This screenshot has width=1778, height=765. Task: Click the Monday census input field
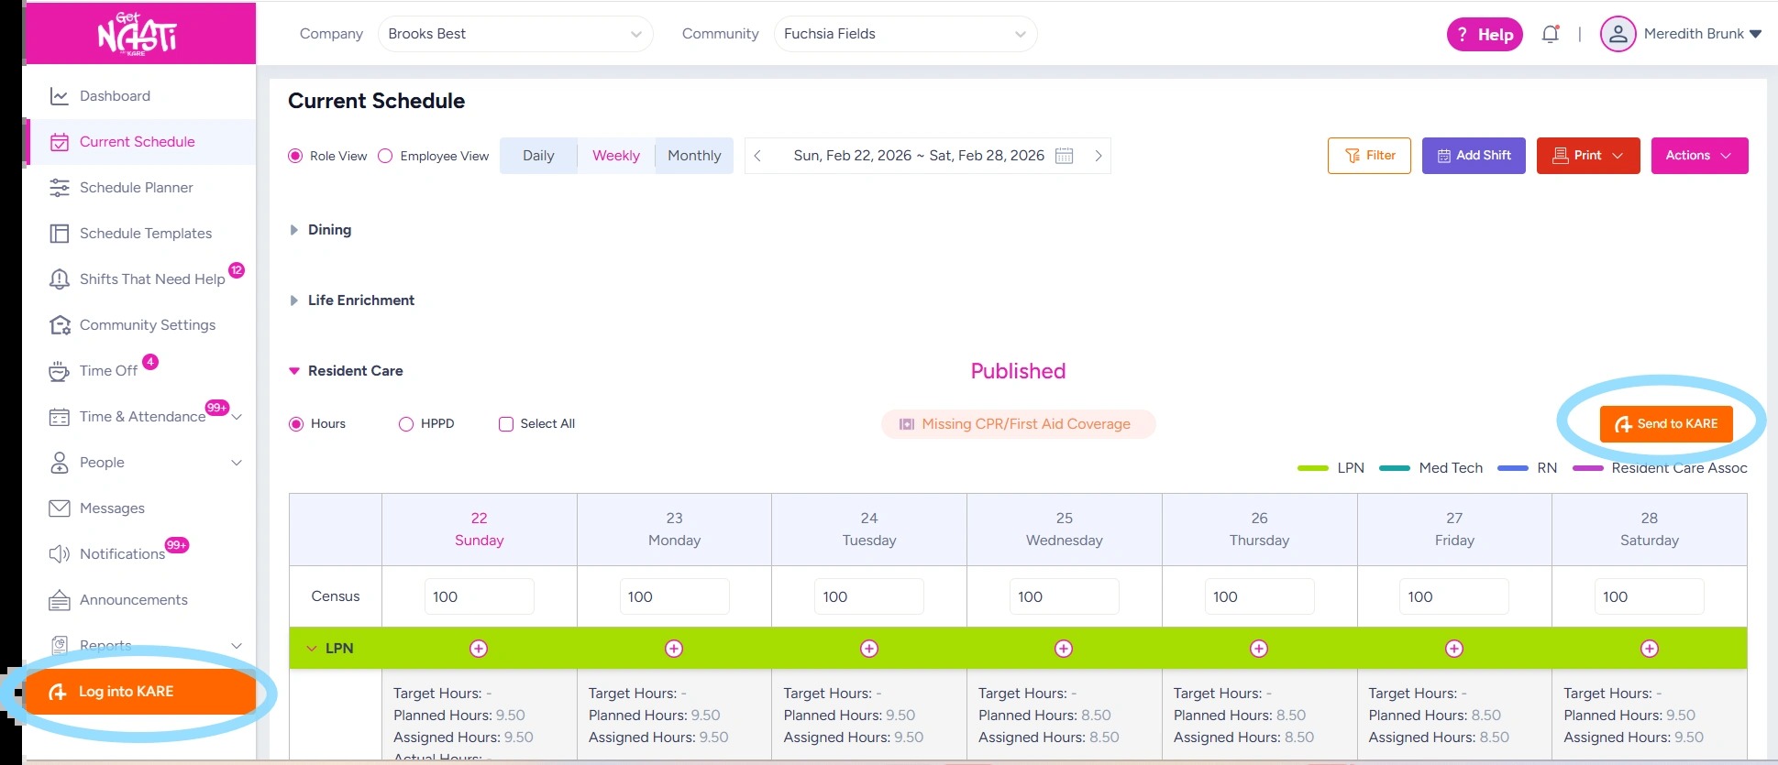[674, 596]
